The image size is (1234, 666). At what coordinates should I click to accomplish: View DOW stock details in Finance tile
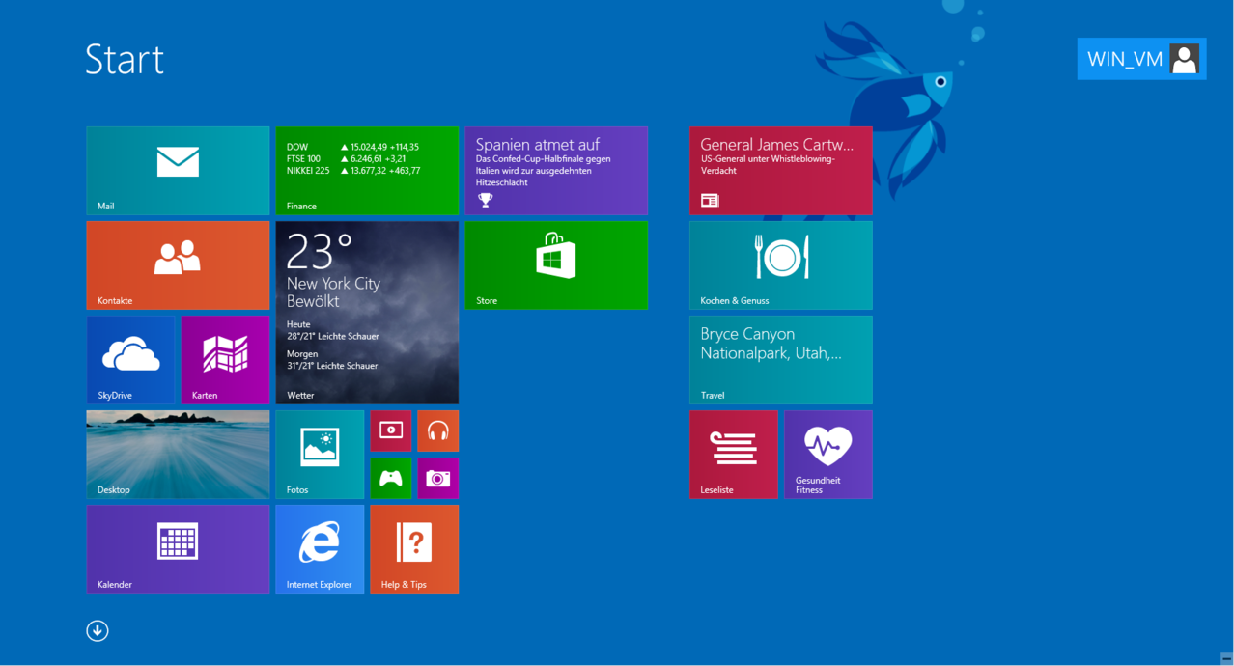(367, 170)
